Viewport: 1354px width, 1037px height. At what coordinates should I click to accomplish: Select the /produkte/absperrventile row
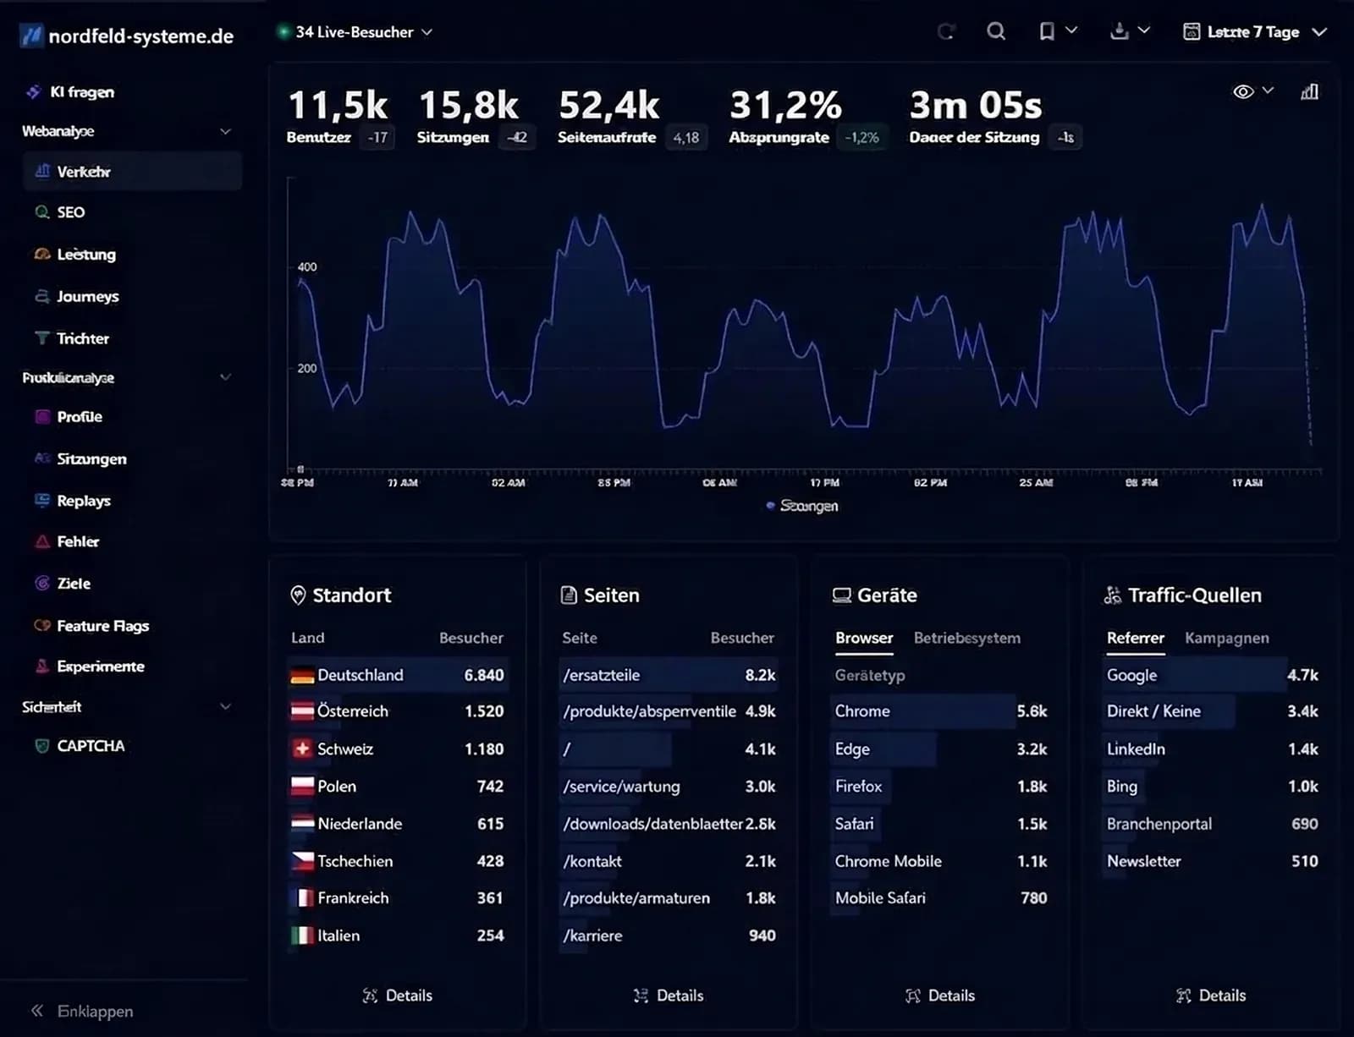tap(669, 711)
